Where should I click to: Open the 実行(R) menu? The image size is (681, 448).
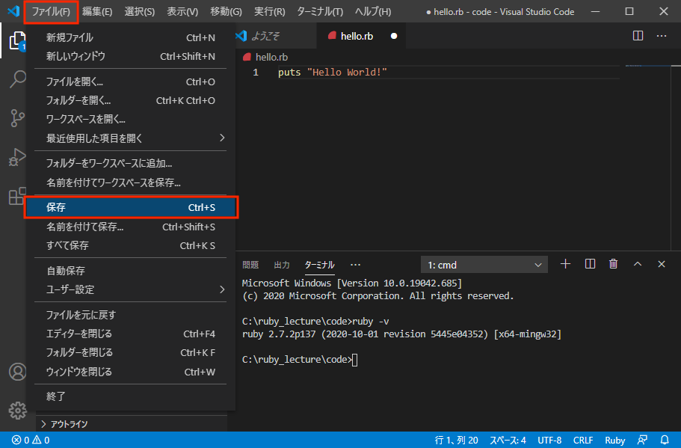[x=269, y=11]
